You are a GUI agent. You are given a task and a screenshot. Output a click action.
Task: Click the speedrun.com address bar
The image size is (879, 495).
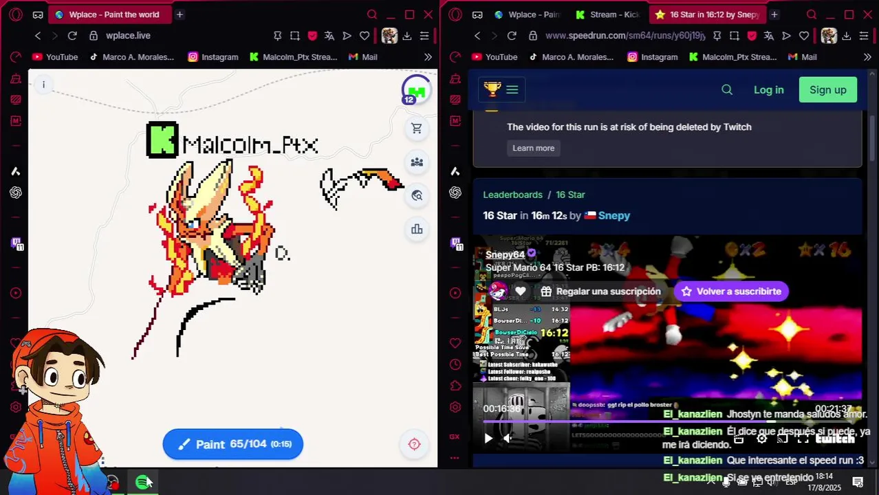(x=625, y=36)
